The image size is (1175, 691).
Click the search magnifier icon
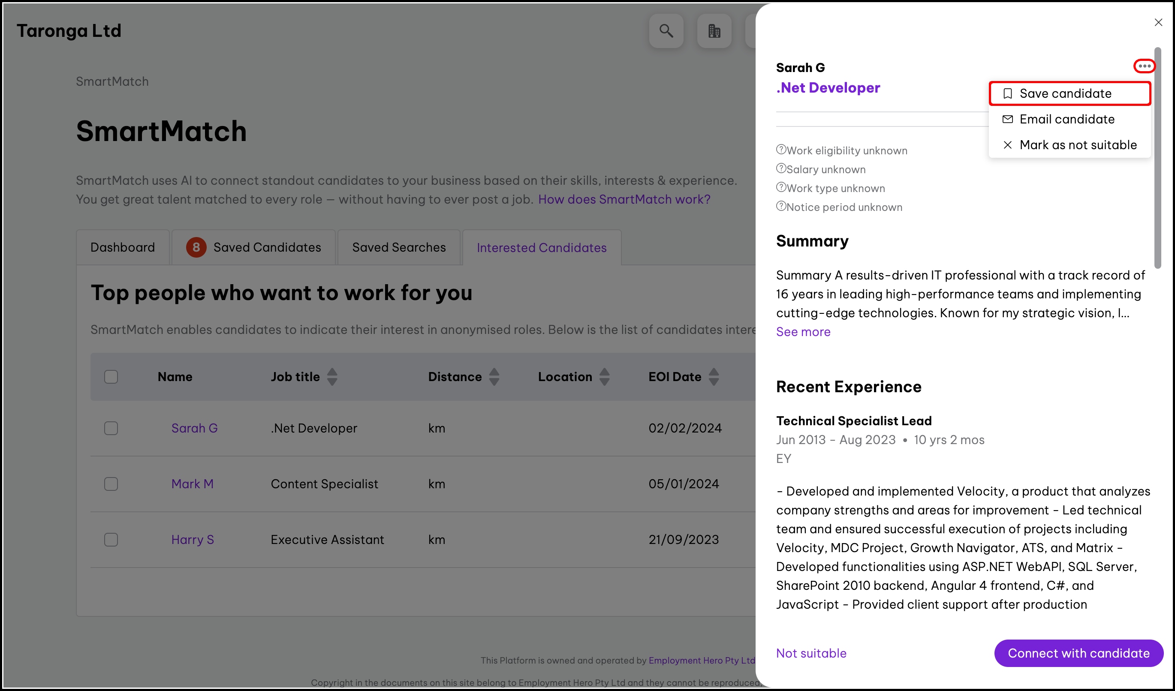666,31
